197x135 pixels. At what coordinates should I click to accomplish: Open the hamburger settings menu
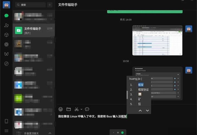(6, 131)
